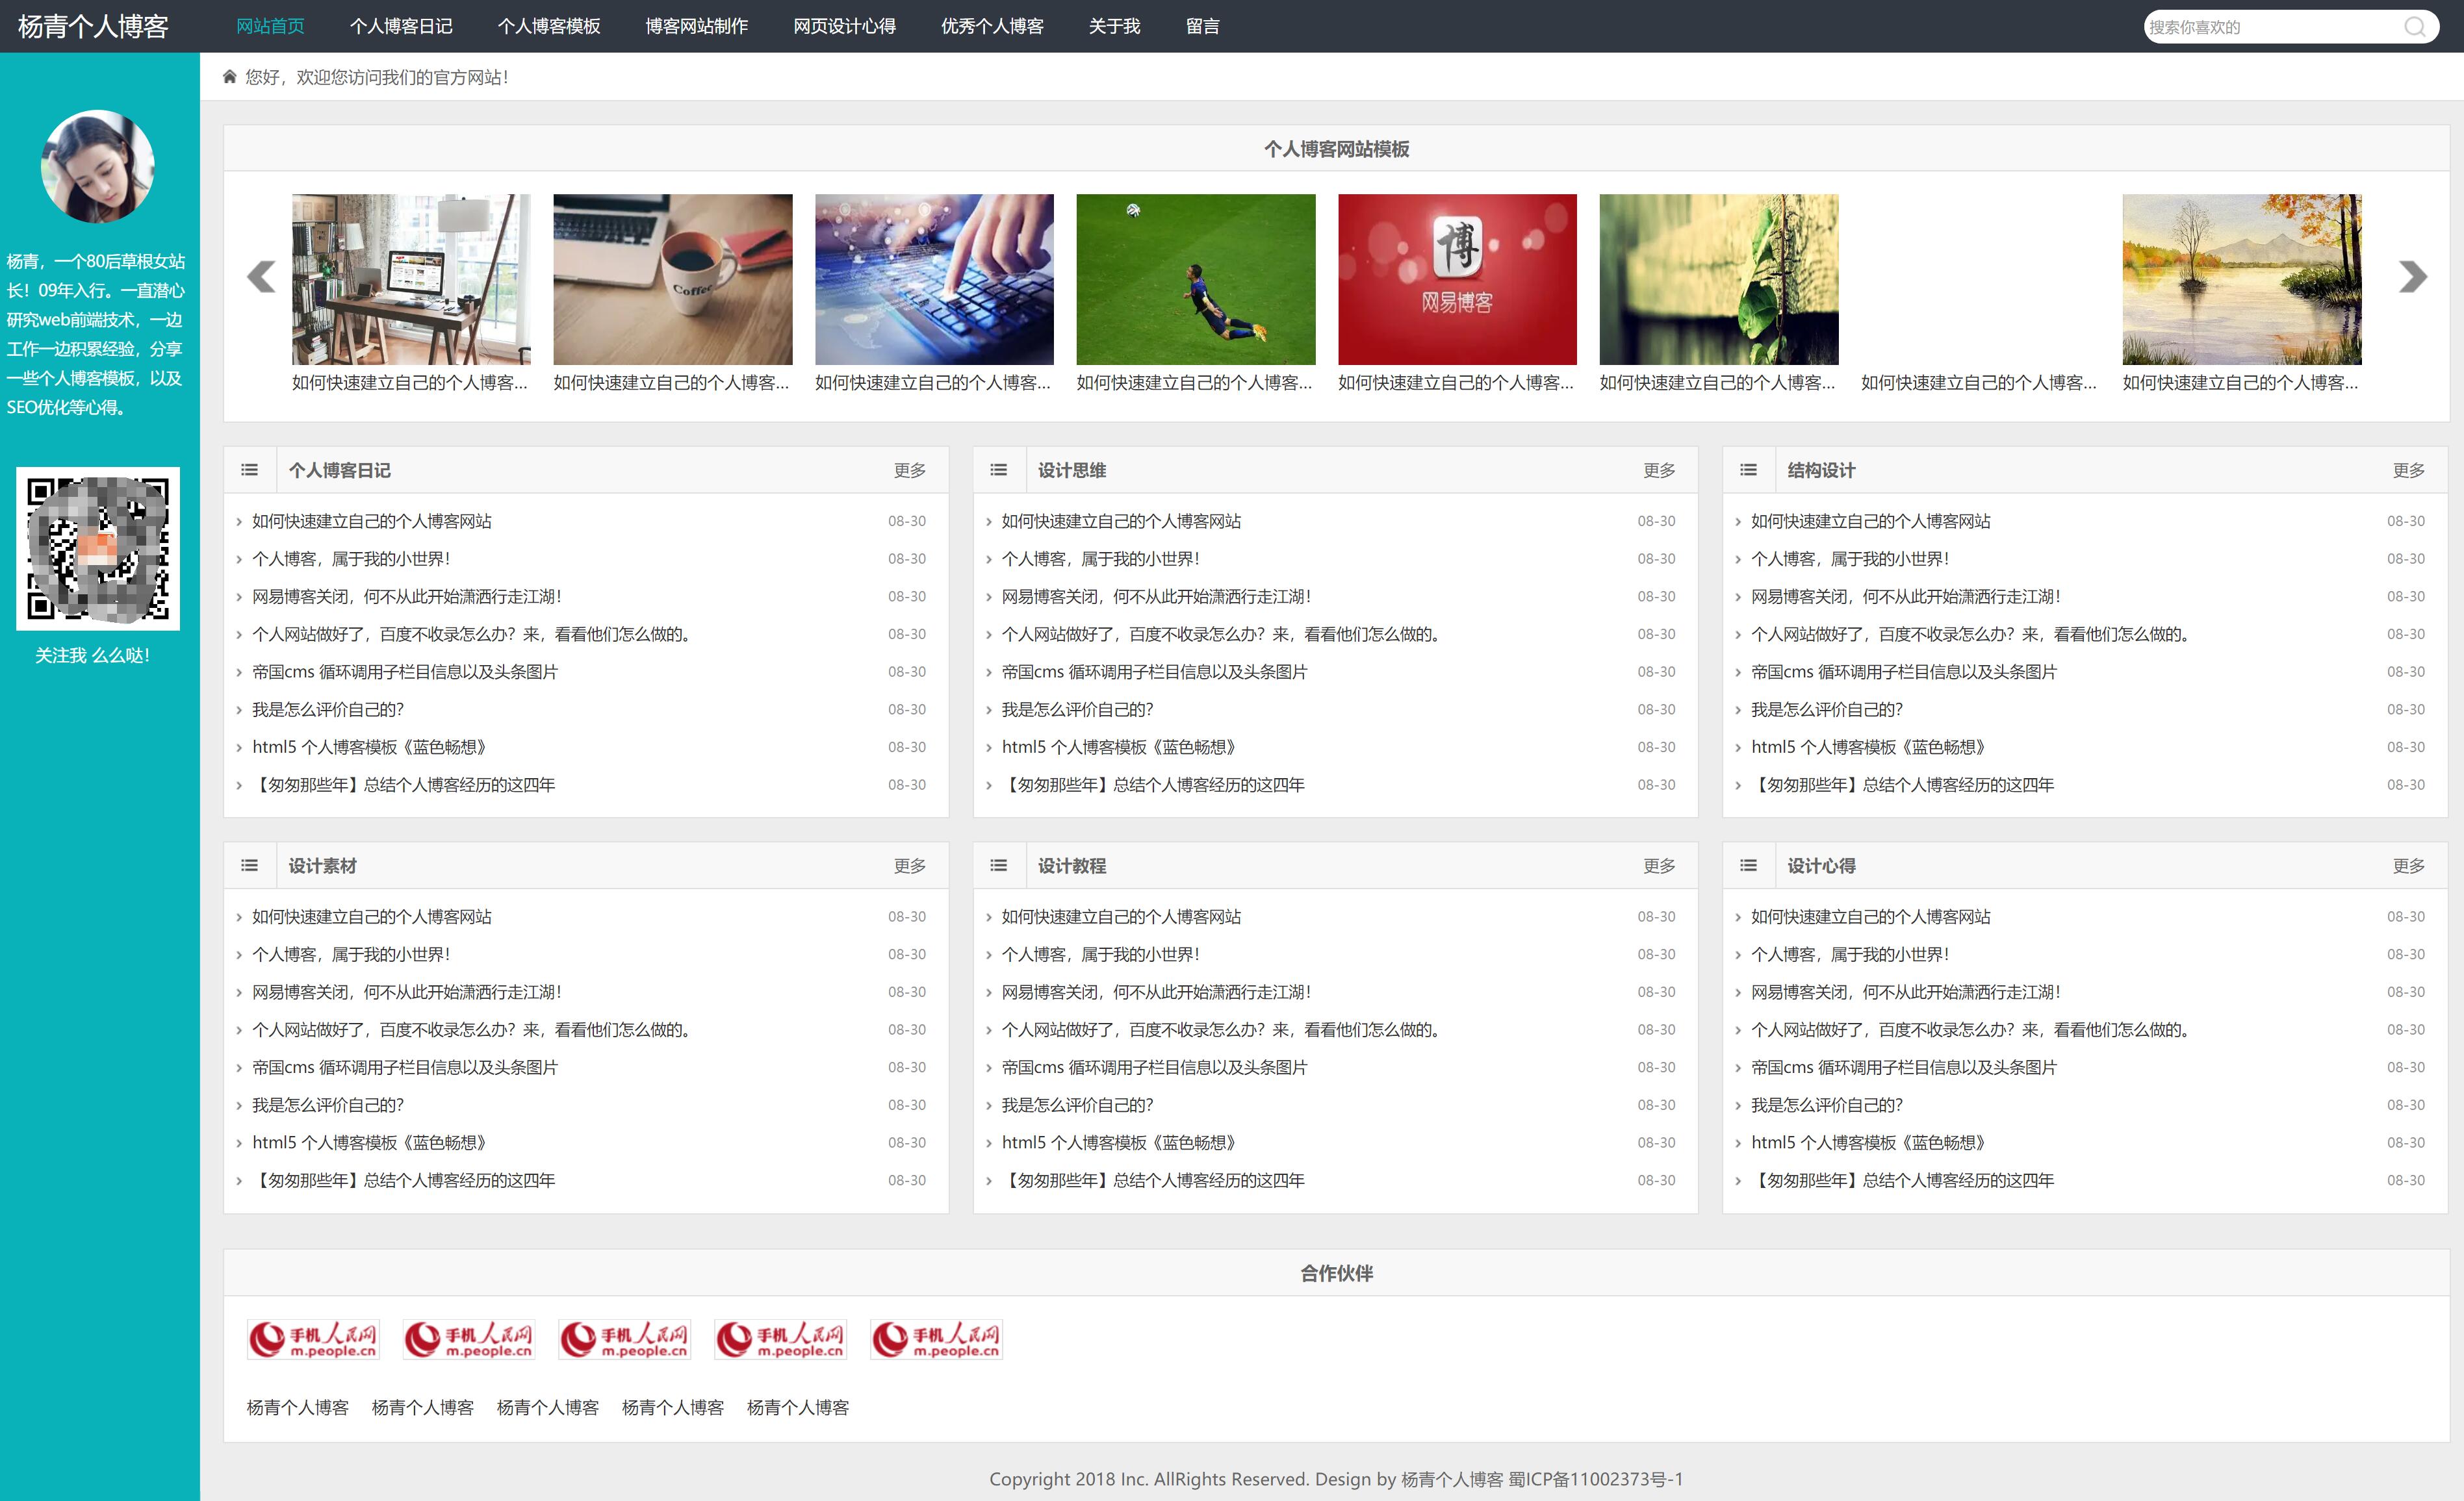2464x1501 pixels.
Task: Go to 关于我 navigation item
Action: (x=1114, y=26)
